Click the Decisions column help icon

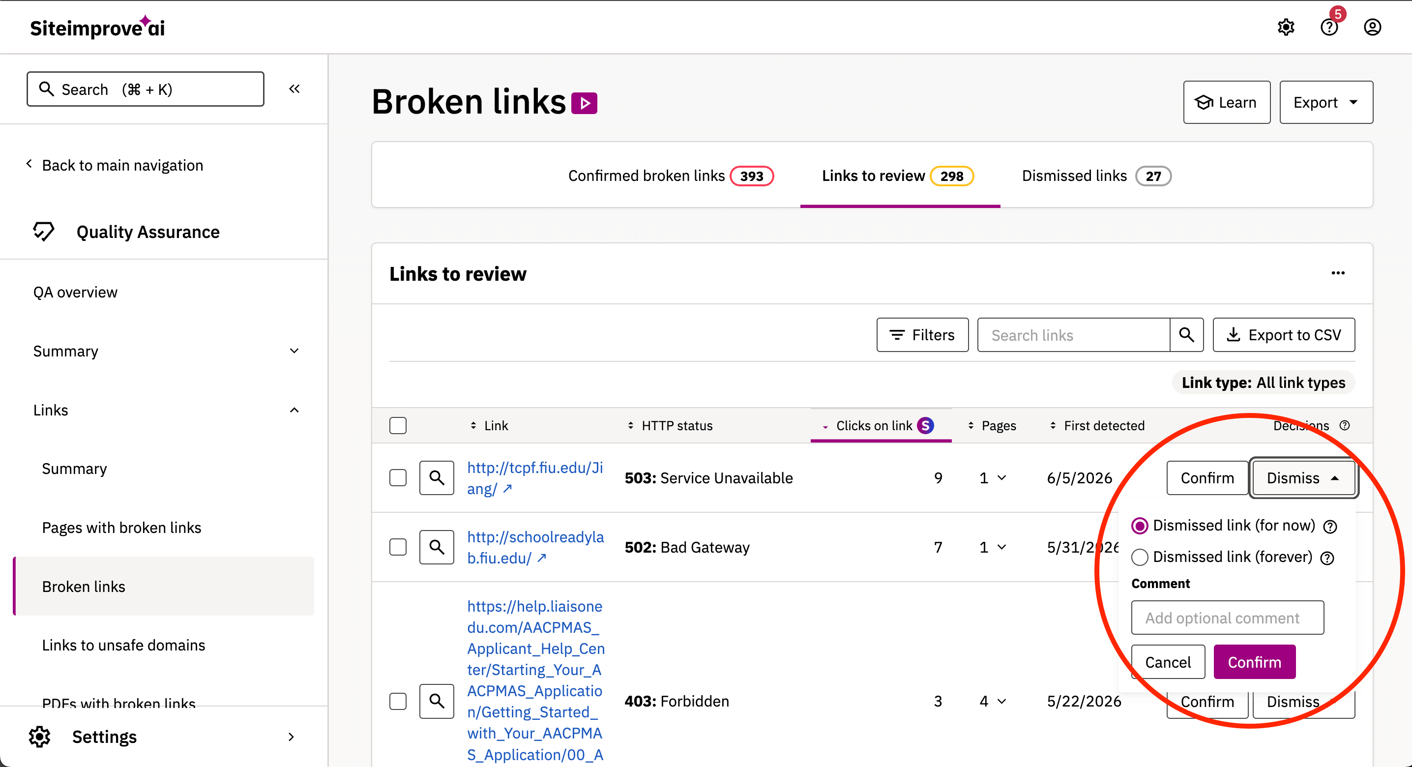click(x=1345, y=425)
